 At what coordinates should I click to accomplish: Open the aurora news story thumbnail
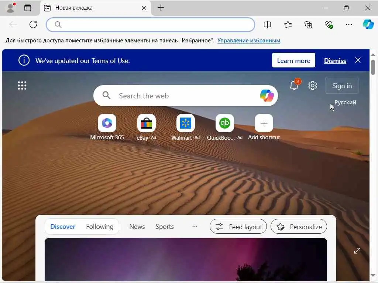click(x=186, y=259)
